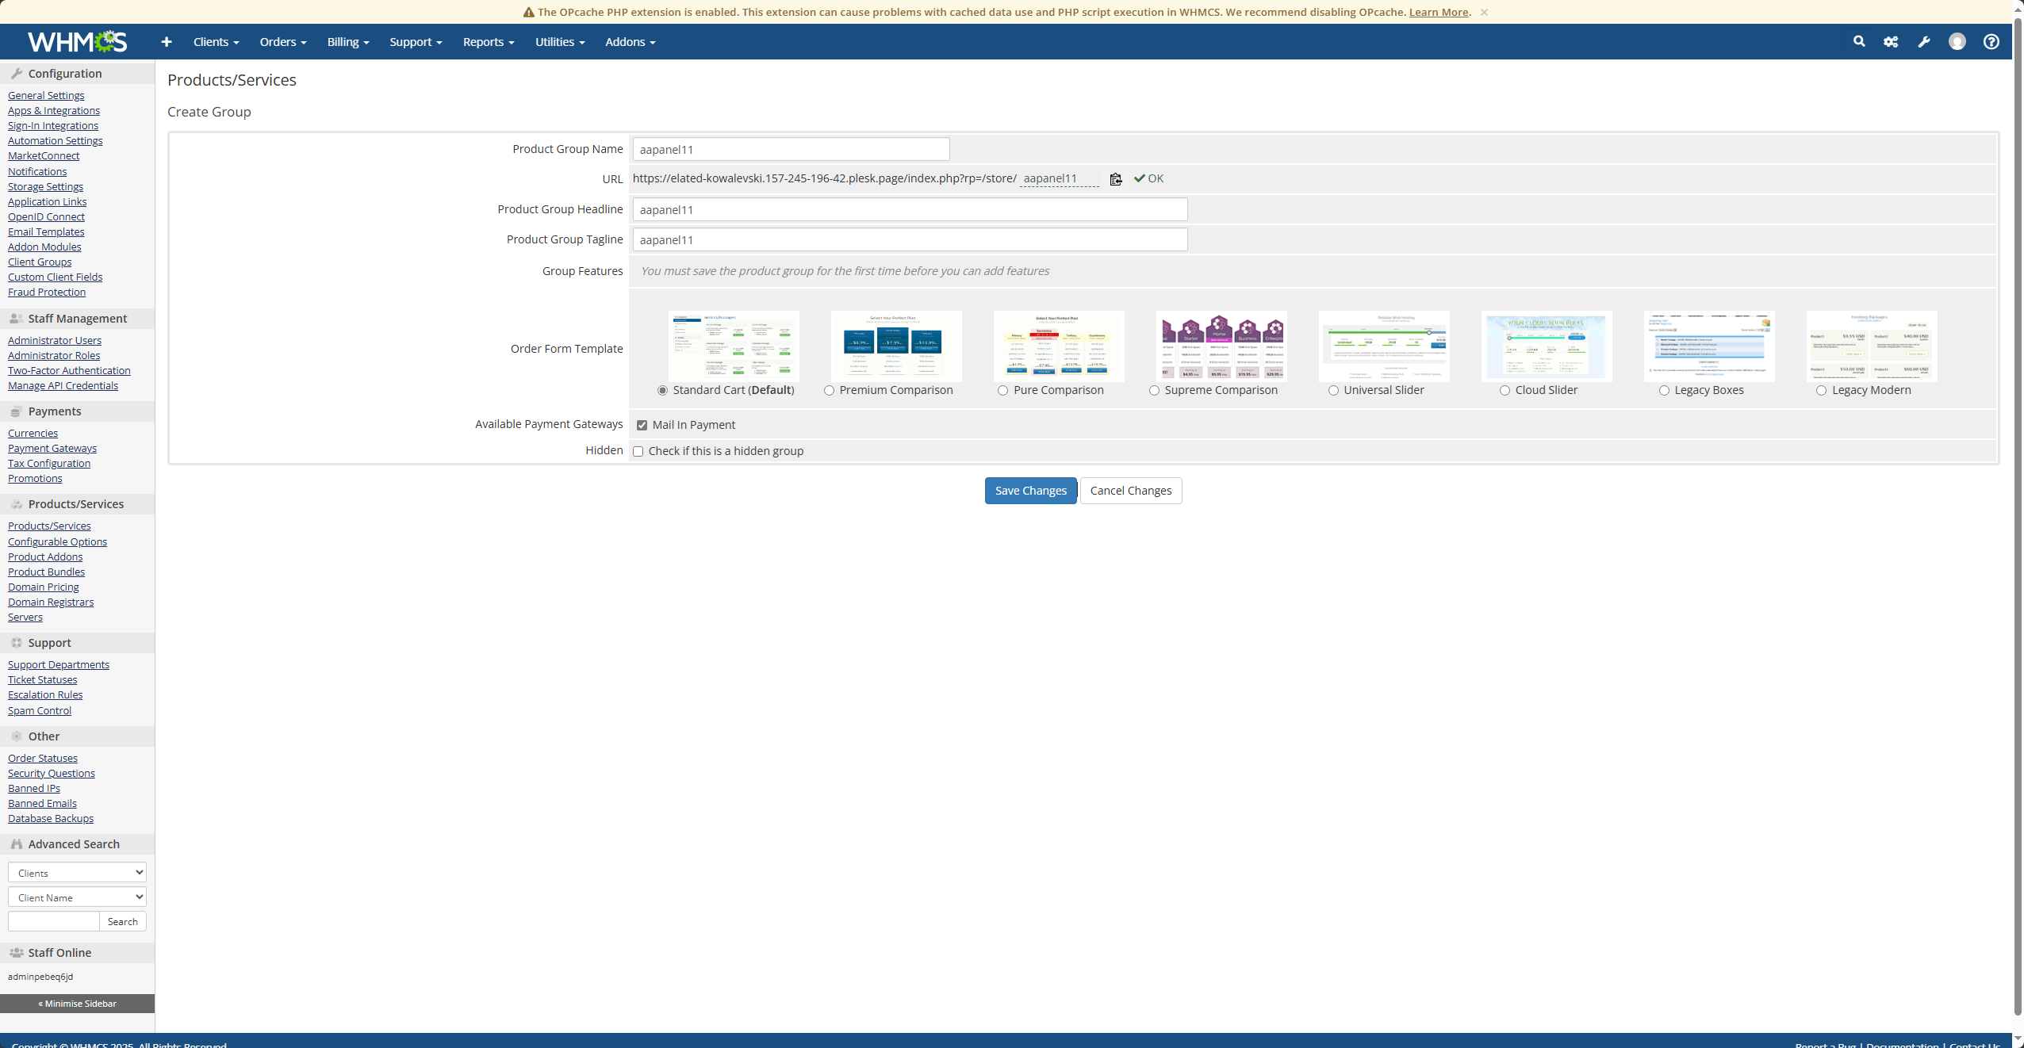Click the Cloud Slider template thumbnail
The height and width of the screenshot is (1048, 2024).
tap(1546, 346)
